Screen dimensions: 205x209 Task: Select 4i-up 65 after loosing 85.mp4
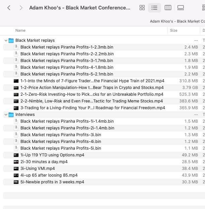[x=104, y=175]
